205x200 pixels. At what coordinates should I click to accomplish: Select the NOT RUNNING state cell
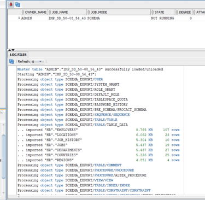(162, 18)
